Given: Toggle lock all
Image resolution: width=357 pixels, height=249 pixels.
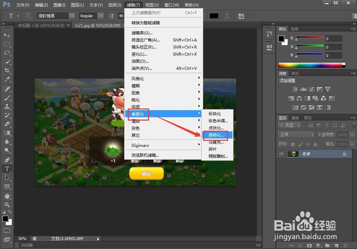Looking at the screenshot, I should tap(315, 144).
